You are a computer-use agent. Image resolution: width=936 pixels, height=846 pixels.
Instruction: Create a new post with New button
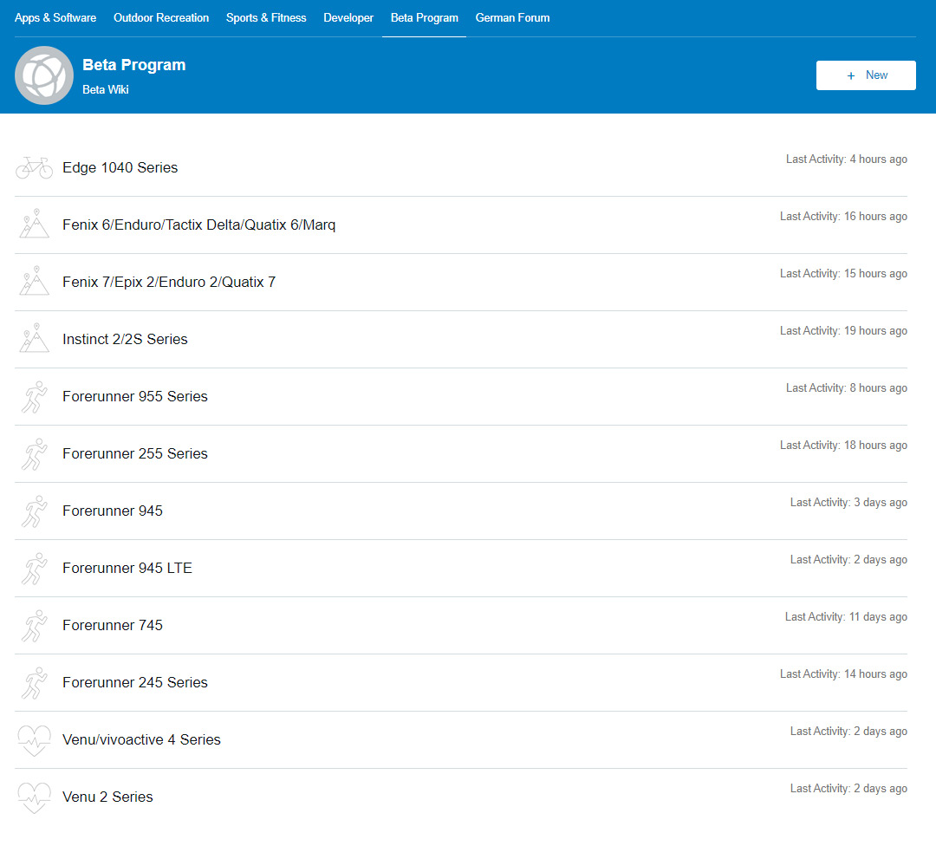[866, 75]
